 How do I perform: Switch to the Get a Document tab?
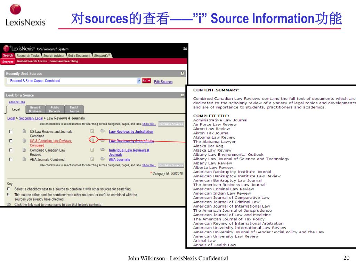[79, 56]
